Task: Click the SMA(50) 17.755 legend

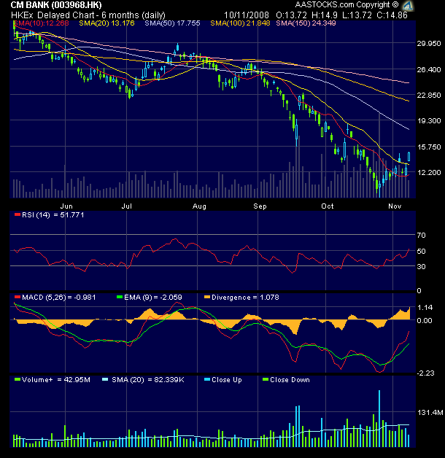Action: pyautogui.click(x=172, y=23)
